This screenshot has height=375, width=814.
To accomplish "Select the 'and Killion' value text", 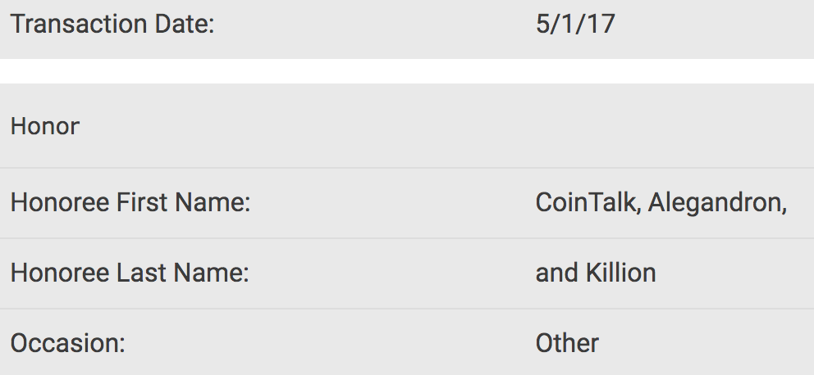I will (596, 273).
